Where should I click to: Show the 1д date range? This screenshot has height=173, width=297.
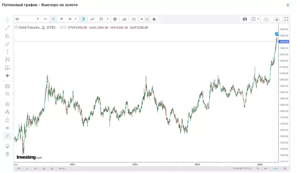coord(52,168)
